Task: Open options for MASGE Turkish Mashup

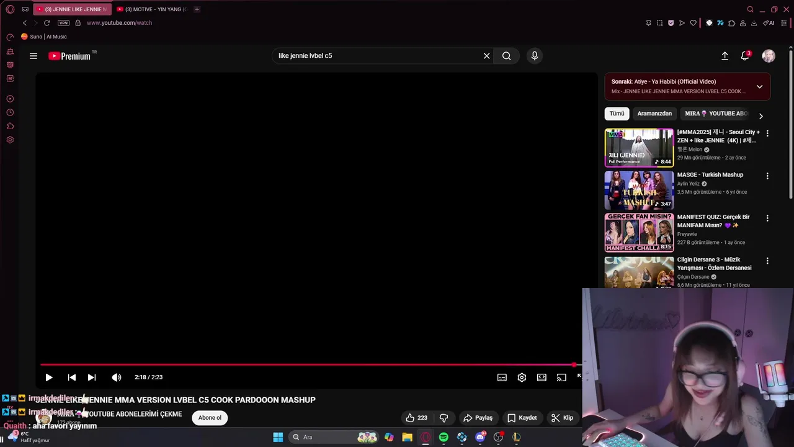Action: pos(767,176)
